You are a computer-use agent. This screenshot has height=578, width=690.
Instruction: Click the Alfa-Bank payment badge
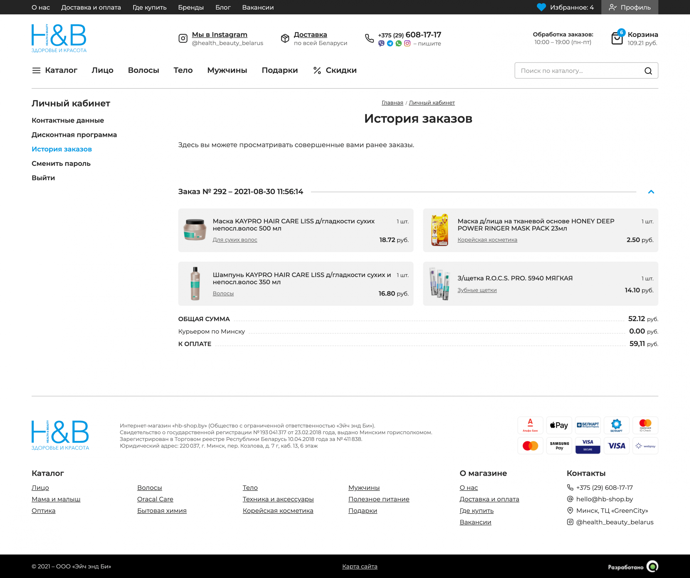[530, 425]
